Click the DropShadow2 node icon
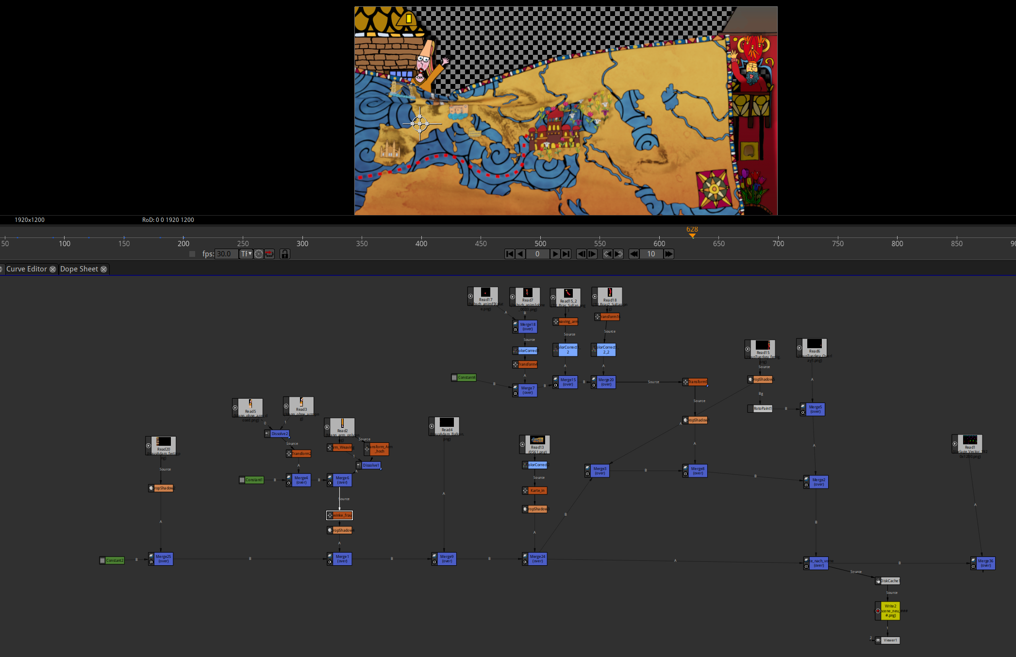Screen dimensions: 1016x657 click(151, 488)
